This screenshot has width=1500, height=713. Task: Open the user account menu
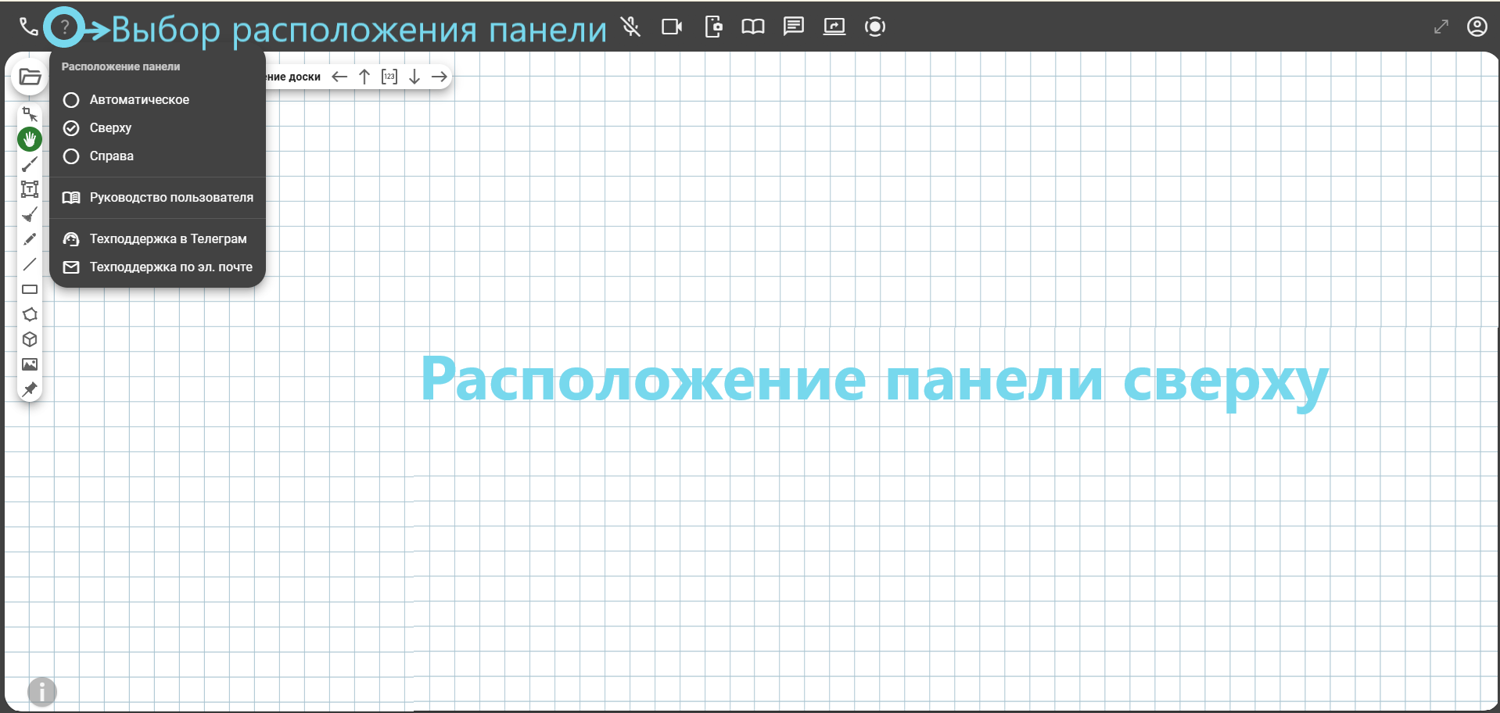click(x=1477, y=27)
